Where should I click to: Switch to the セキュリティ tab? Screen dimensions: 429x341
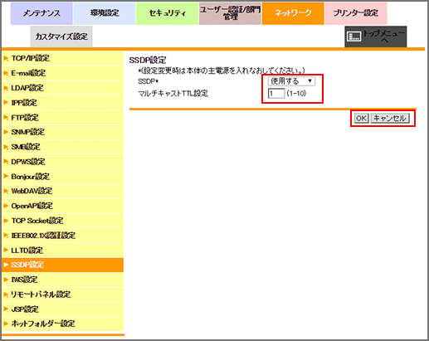[x=167, y=13]
